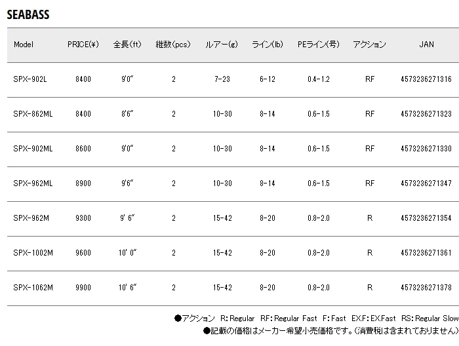Screen dimensions: 459x346
Task: Select the Model column header
Action: pos(24,45)
